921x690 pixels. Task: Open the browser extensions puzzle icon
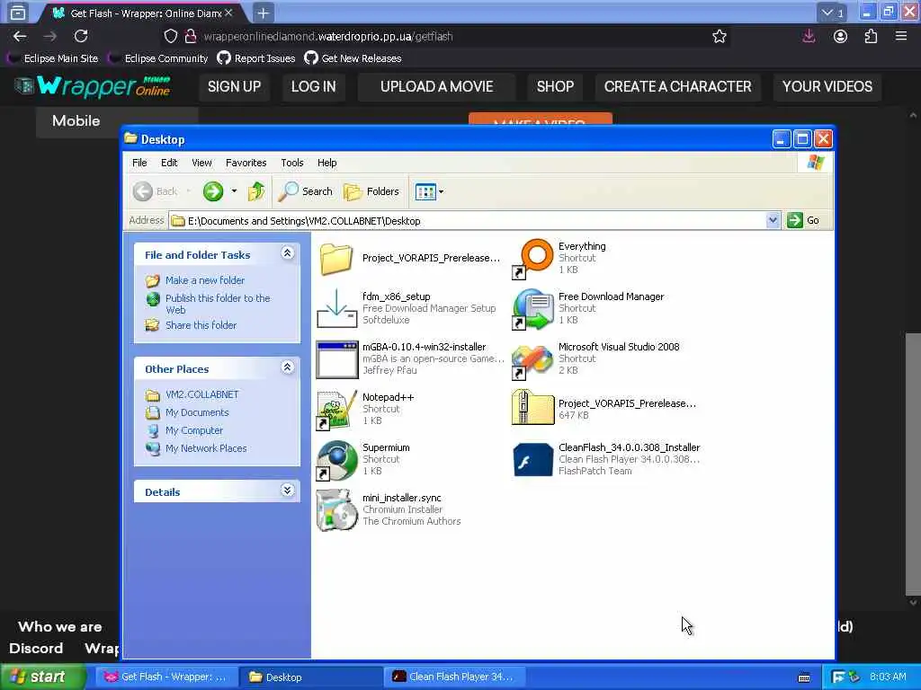[x=871, y=36]
